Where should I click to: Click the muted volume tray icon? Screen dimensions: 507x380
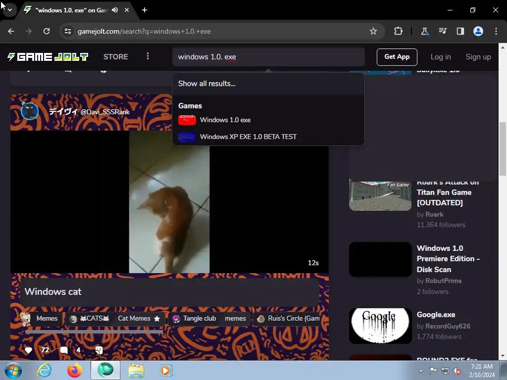pyautogui.click(x=457, y=371)
